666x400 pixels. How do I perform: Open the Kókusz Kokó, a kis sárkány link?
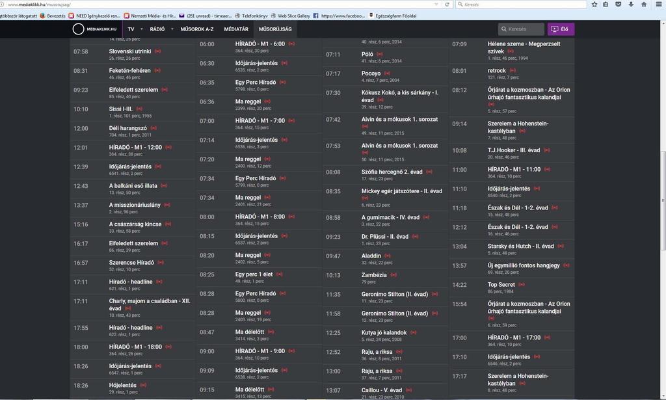tap(400, 96)
